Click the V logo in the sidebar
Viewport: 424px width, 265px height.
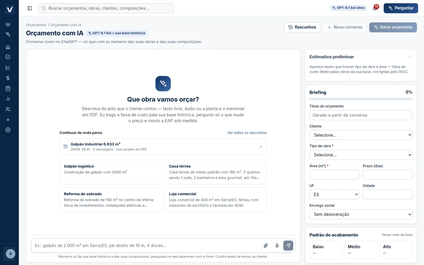(x=10, y=9)
